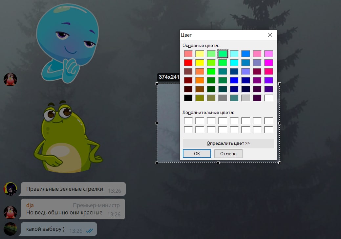Viewport: 341px width, 239px height.
Task: Select the light silver swatch
Action: (246, 98)
